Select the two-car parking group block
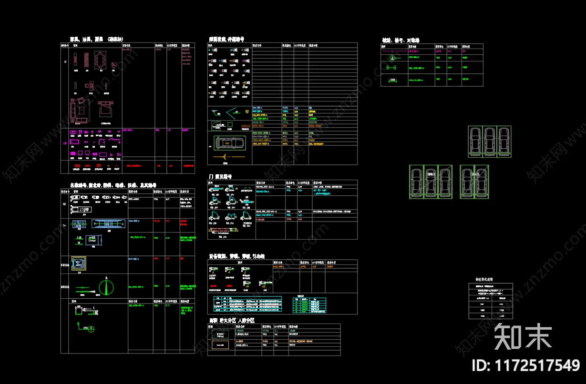586x384 pixels. [x=474, y=181]
